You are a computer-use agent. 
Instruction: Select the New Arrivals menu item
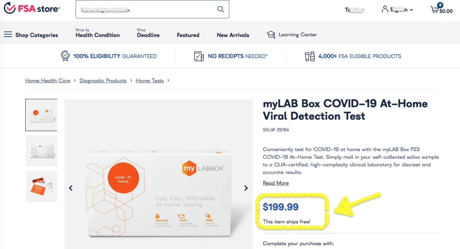pos(232,35)
